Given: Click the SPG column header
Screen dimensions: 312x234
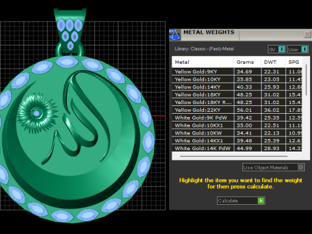Looking at the screenshot, I should pyautogui.click(x=294, y=62).
